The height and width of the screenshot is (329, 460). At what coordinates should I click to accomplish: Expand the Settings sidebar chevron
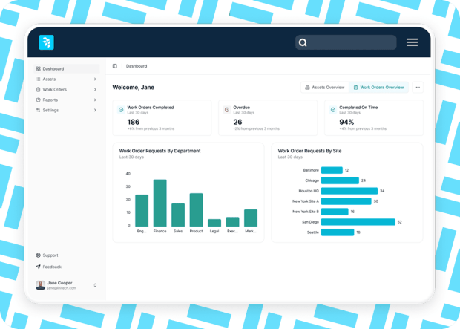coord(95,110)
